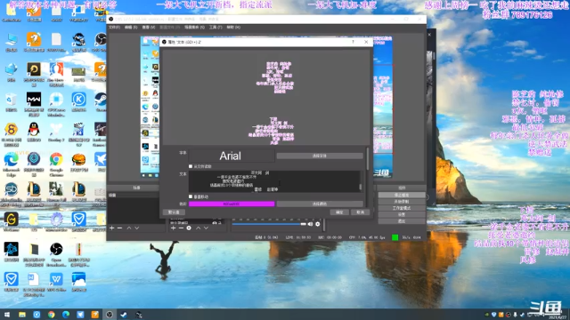This screenshot has width=570, height=320.
Task: Open Google Chrome desktop shortcut
Action: coord(56,163)
